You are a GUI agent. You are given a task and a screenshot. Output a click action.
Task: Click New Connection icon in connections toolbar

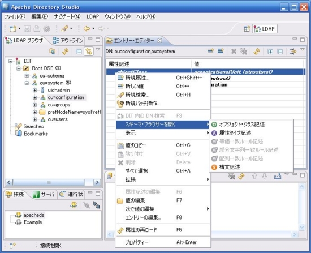pyautogui.click(x=74, y=205)
